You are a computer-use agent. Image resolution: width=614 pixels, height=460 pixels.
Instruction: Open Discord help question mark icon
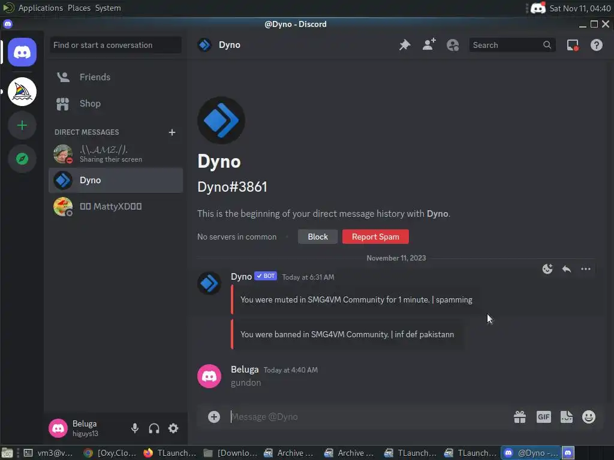coord(597,45)
